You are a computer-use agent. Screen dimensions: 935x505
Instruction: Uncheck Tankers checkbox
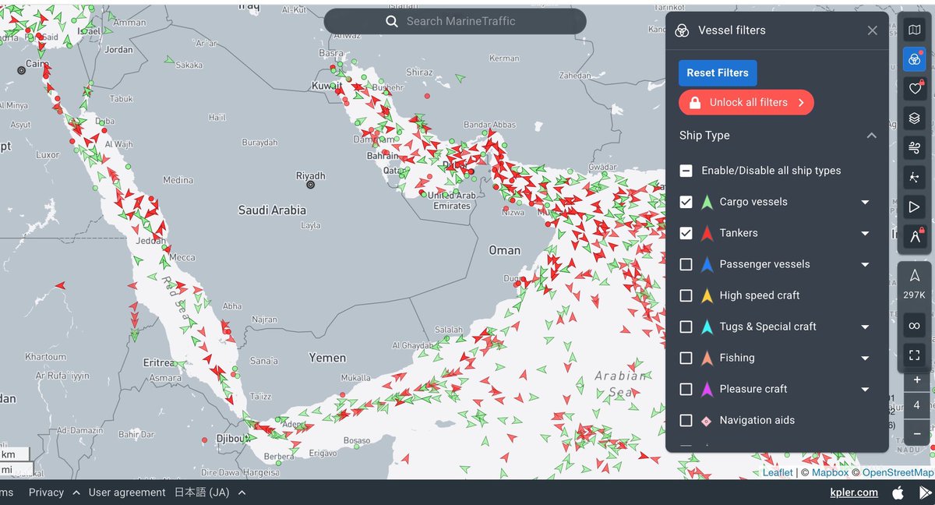click(686, 233)
